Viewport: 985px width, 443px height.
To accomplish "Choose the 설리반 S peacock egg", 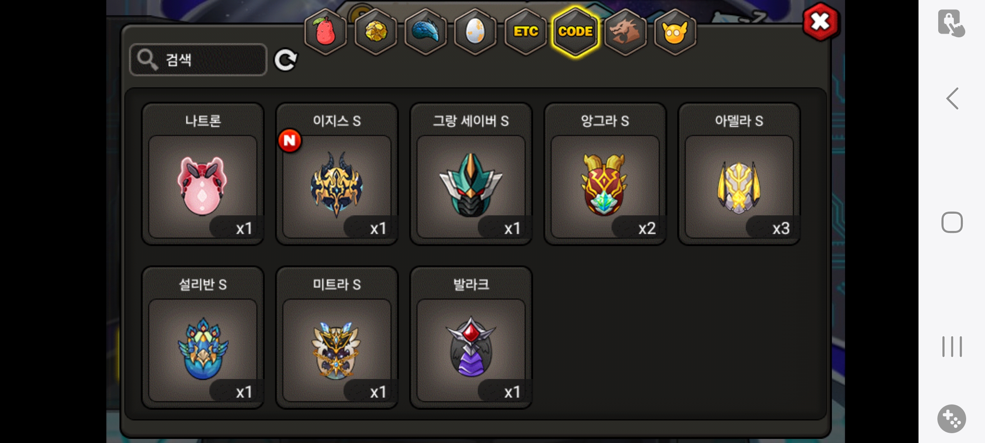I will coord(203,338).
